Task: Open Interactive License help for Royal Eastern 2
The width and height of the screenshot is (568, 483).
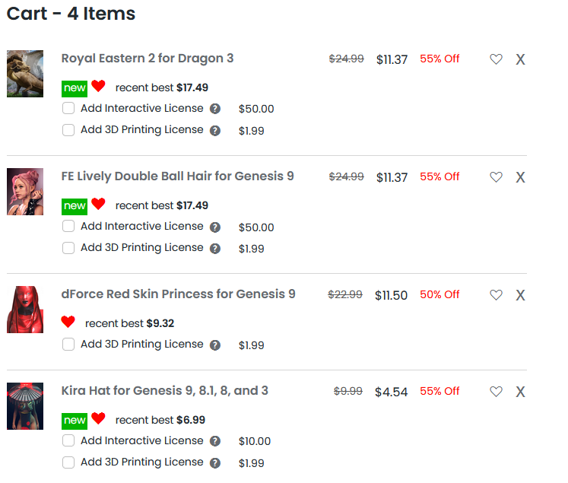Action: click(x=215, y=109)
